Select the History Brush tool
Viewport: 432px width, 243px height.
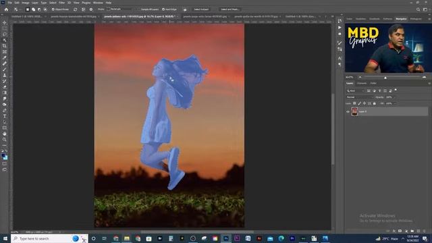[x=5, y=81]
